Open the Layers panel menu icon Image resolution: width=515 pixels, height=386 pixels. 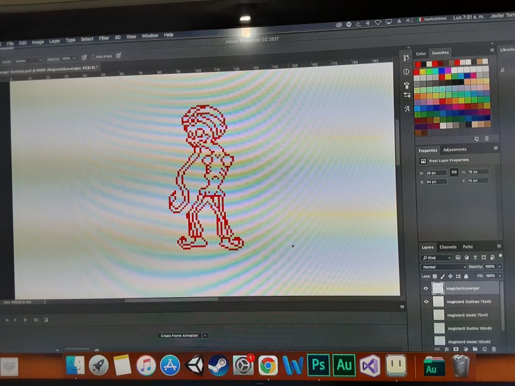pos(499,246)
